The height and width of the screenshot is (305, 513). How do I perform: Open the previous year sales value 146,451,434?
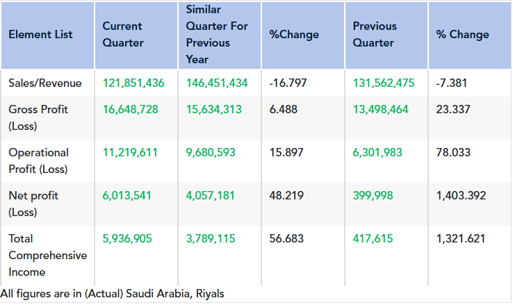tap(217, 83)
